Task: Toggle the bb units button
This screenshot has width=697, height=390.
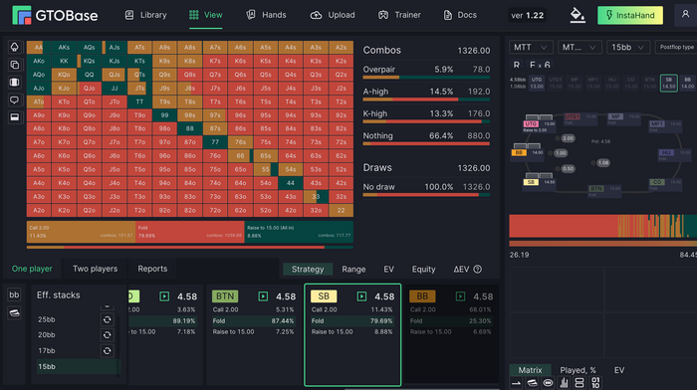Action: pos(14,294)
